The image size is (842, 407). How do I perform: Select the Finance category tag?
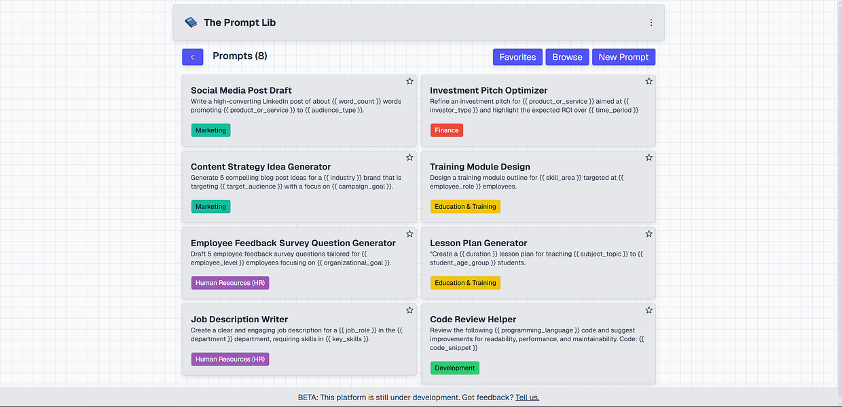pos(446,130)
